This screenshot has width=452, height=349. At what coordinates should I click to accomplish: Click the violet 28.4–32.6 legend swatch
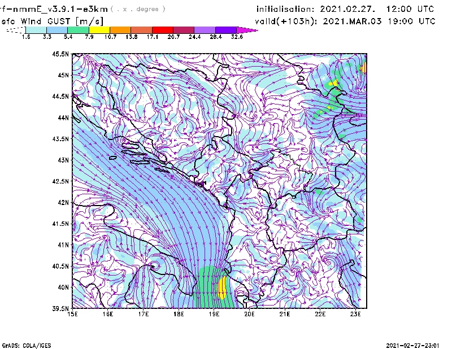pyautogui.click(x=225, y=30)
